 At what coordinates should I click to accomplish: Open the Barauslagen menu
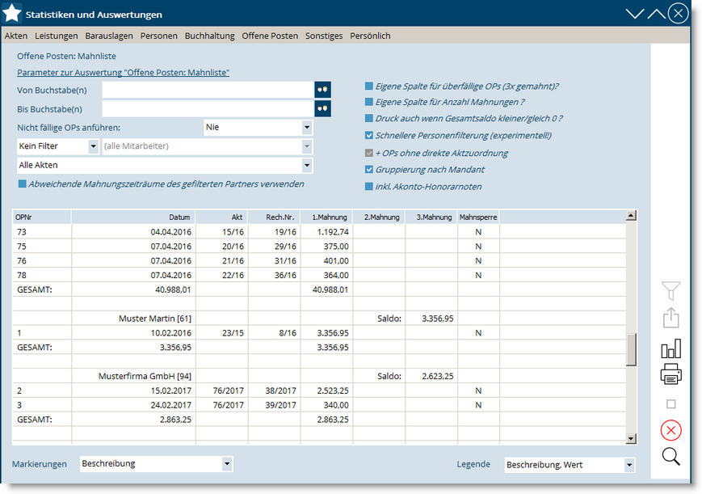(x=109, y=36)
